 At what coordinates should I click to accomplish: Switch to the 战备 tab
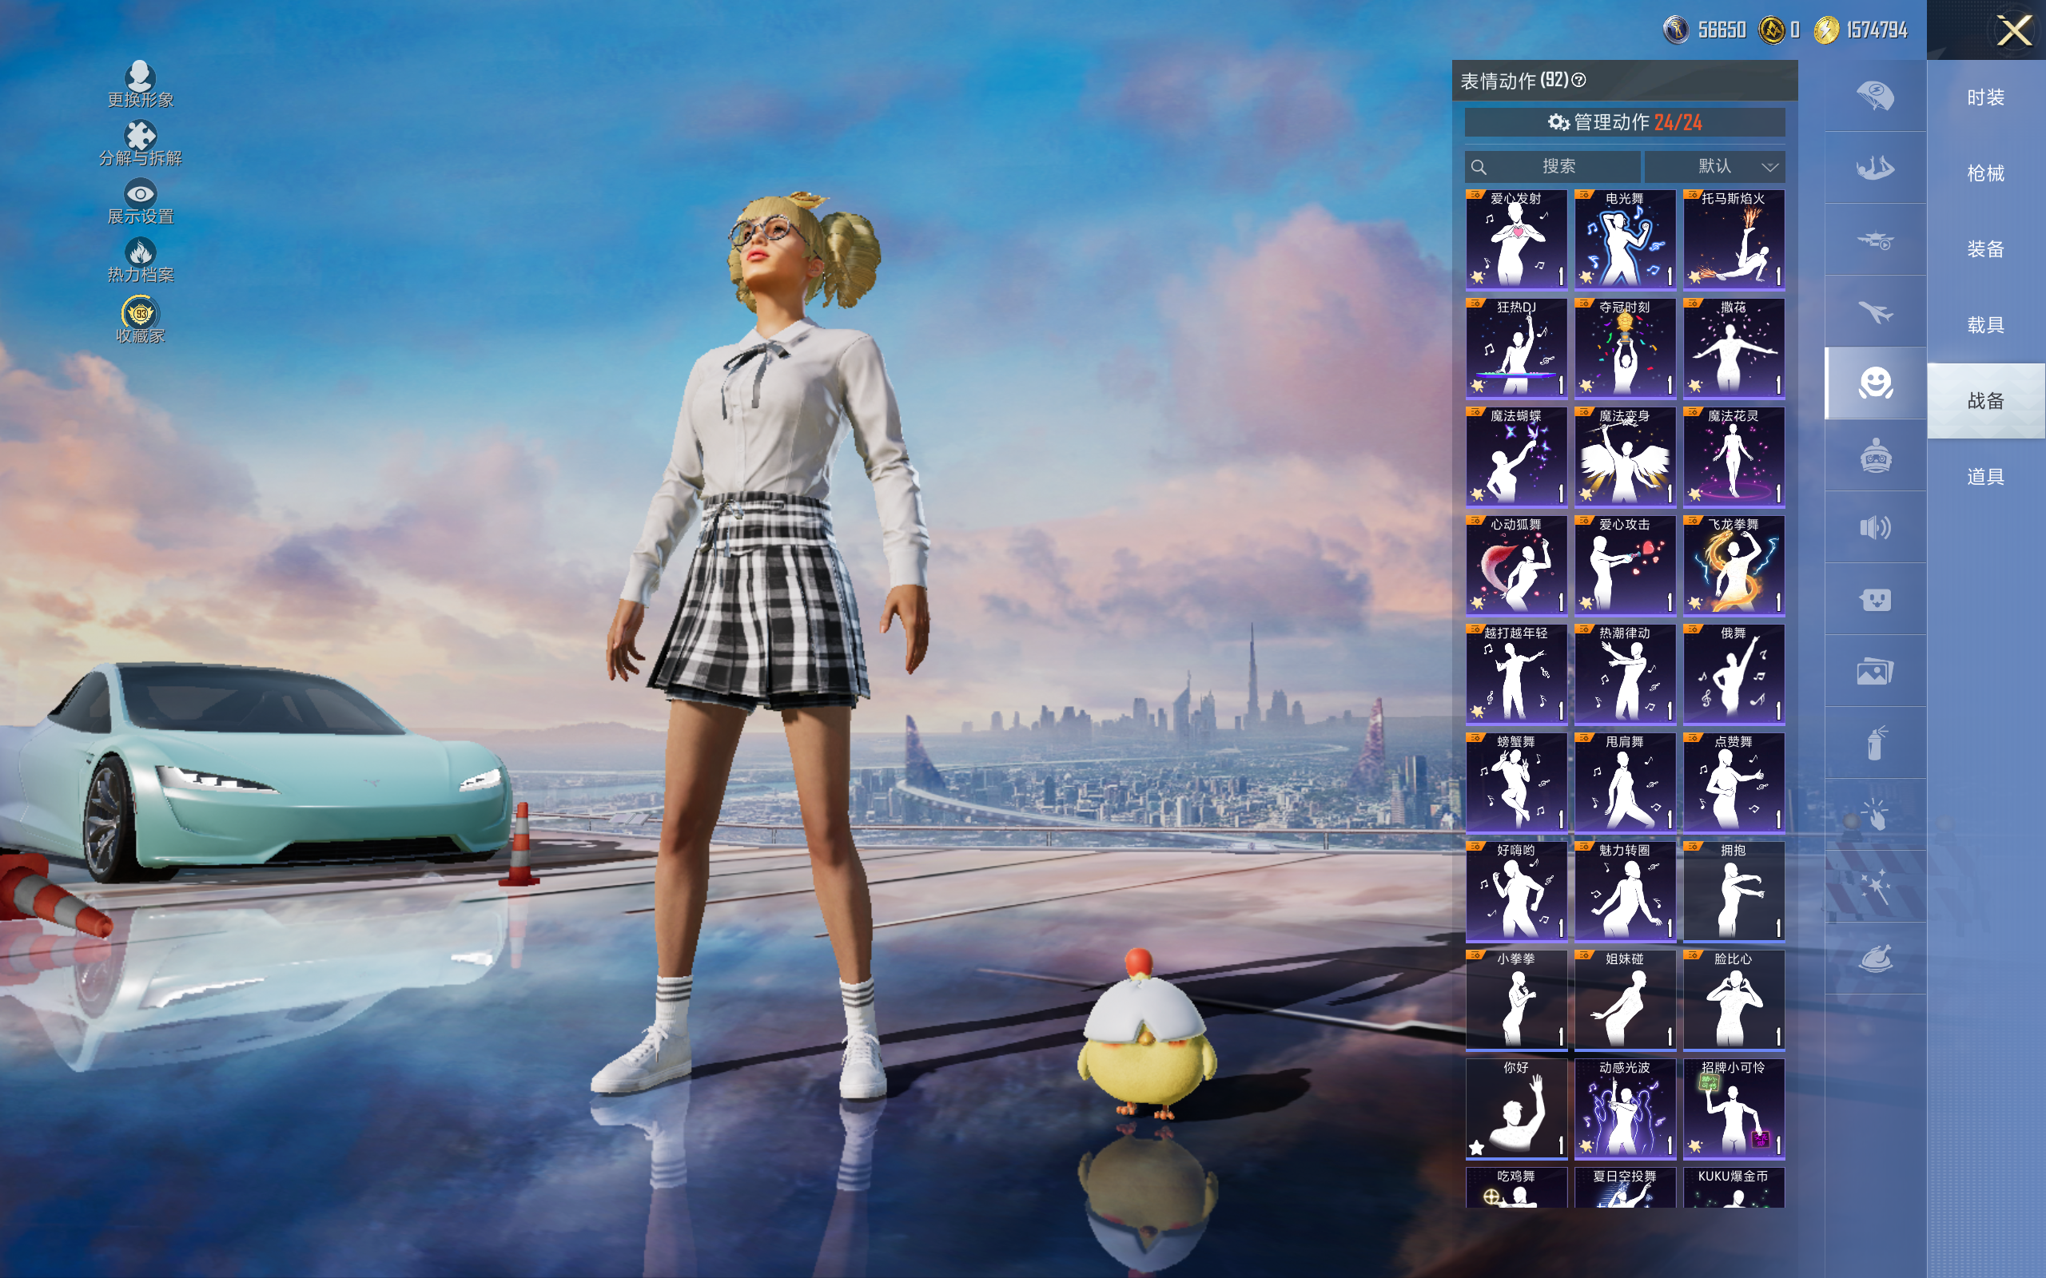pos(1985,401)
